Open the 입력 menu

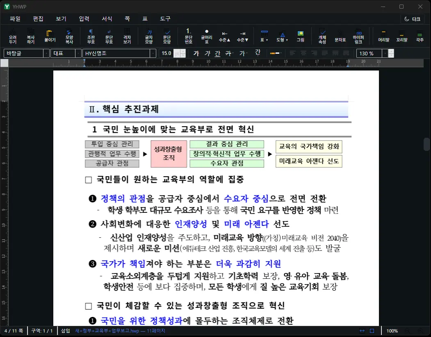point(84,19)
